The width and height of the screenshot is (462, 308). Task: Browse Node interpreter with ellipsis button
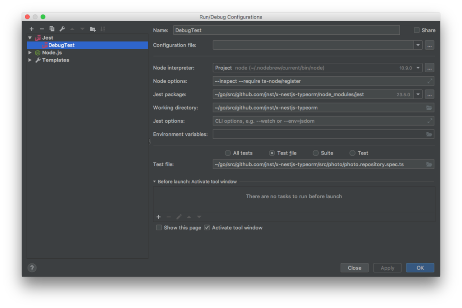coord(430,68)
